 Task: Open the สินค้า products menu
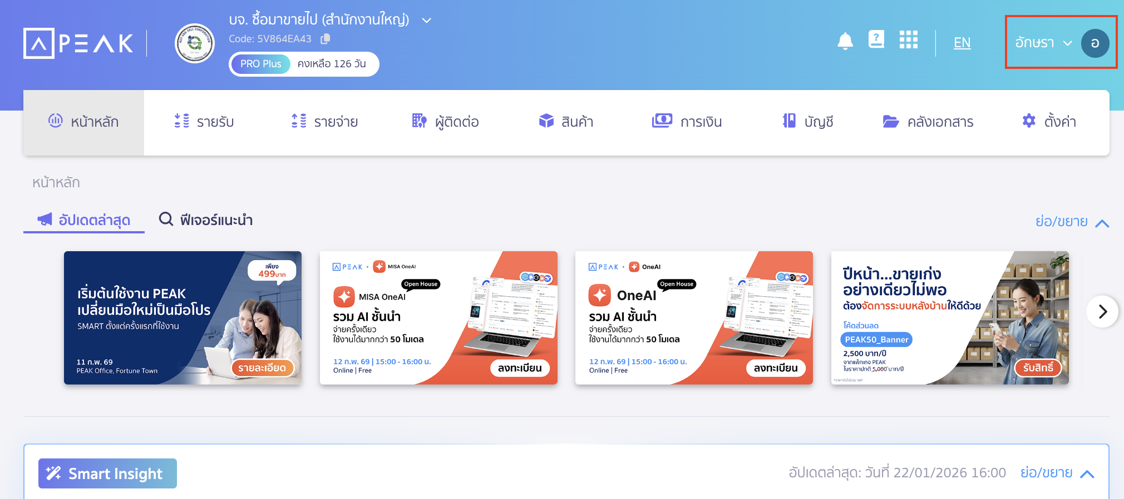(x=566, y=122)
